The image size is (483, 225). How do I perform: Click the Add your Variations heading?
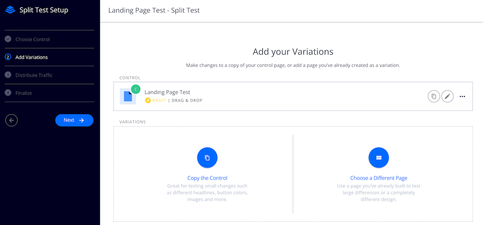[293, 51]
